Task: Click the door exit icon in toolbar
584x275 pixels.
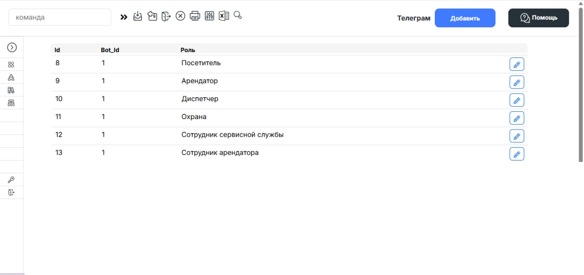Action: [166, 16]
